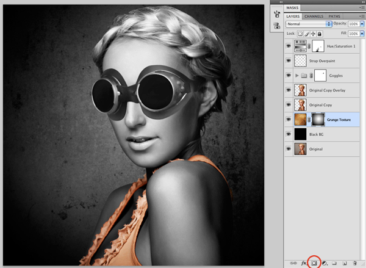
Task: Click the Lock image pixels brush icon
Action: pyautogui.click(x=307, y=34)
